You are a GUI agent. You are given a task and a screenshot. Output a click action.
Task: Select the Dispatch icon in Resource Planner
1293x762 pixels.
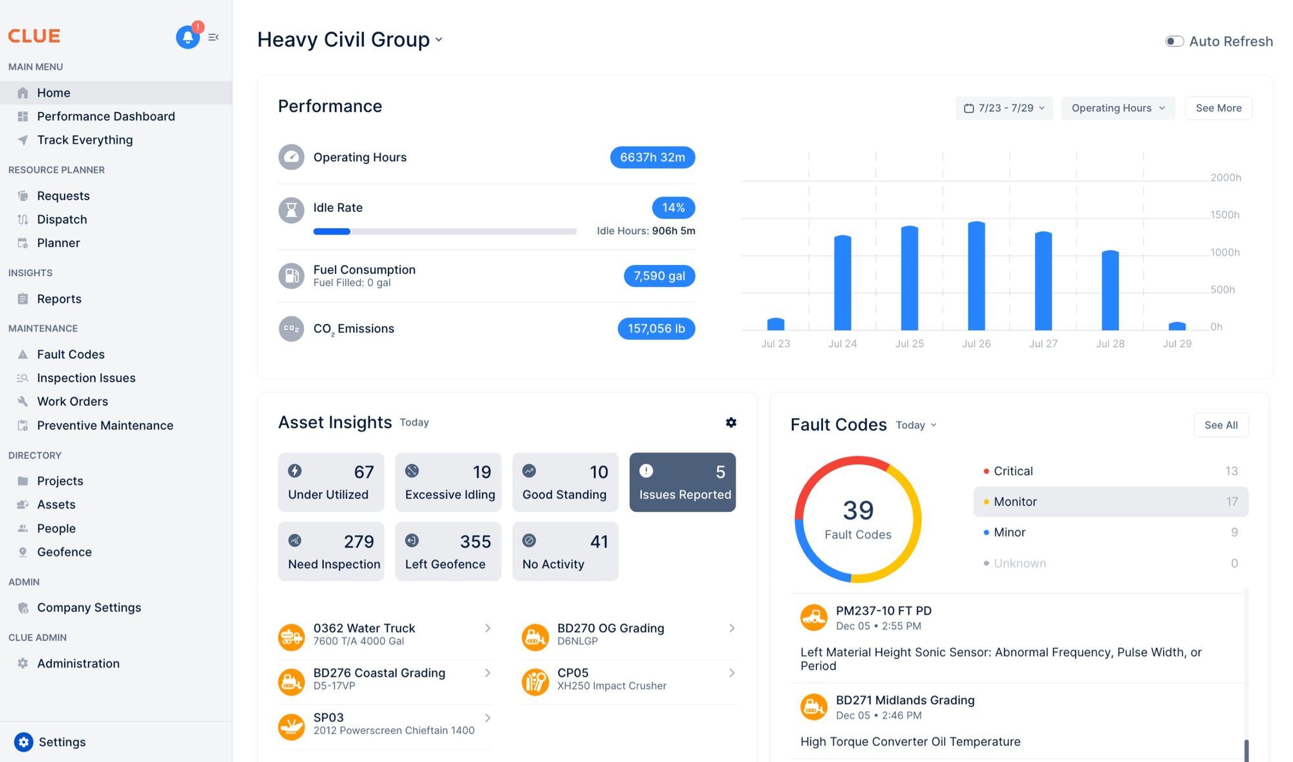click(23, 219)
